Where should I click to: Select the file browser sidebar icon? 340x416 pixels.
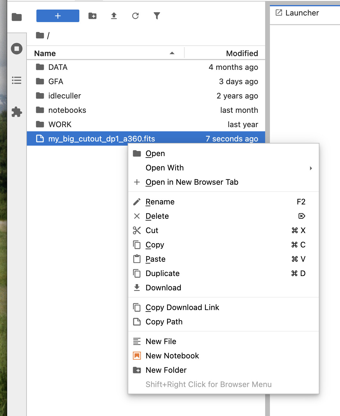point(17,17)
